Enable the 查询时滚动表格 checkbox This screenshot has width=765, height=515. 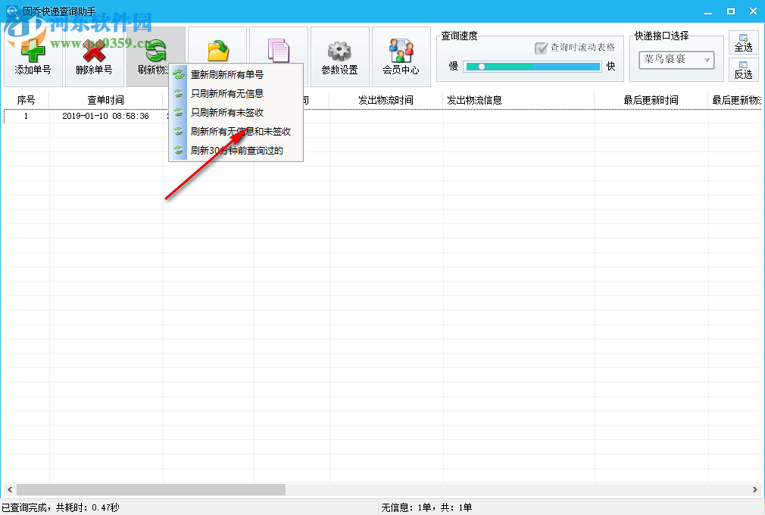(x=541, y=48)
